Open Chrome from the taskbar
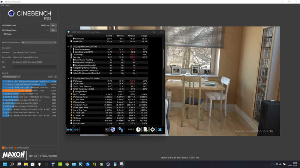Viewport: 300px width, 168px height. pos(67,164)
